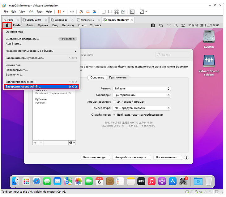Open Messages from the Dock

[47, 181]
